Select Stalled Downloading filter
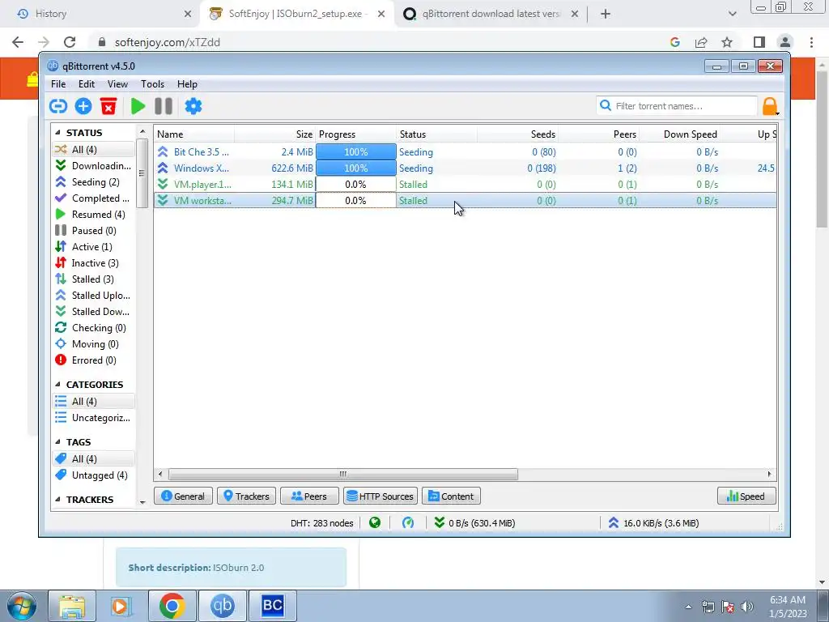Viewport: 829px width, 622px height. click(94, 312)
